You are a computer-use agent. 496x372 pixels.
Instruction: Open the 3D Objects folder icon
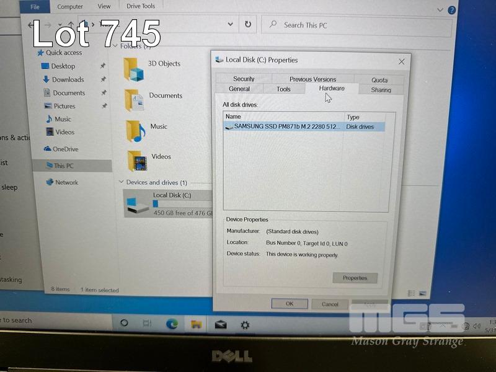point(134,69)
